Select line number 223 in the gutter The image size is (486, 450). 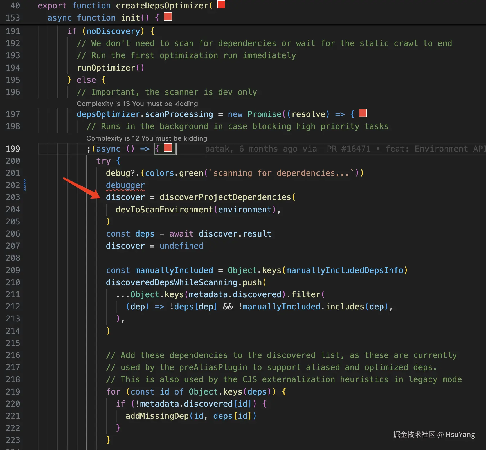coord(13,440)
